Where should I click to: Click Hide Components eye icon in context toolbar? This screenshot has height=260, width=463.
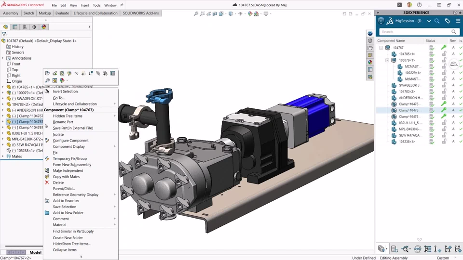83,73
